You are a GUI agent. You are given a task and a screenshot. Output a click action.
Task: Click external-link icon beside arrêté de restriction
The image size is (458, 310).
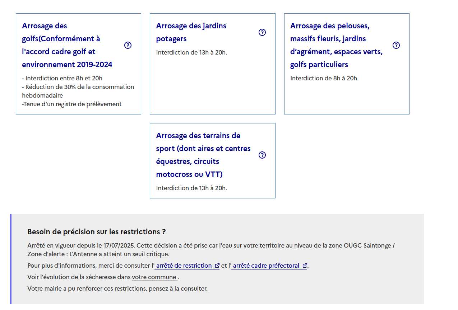[x=217, y=266]
